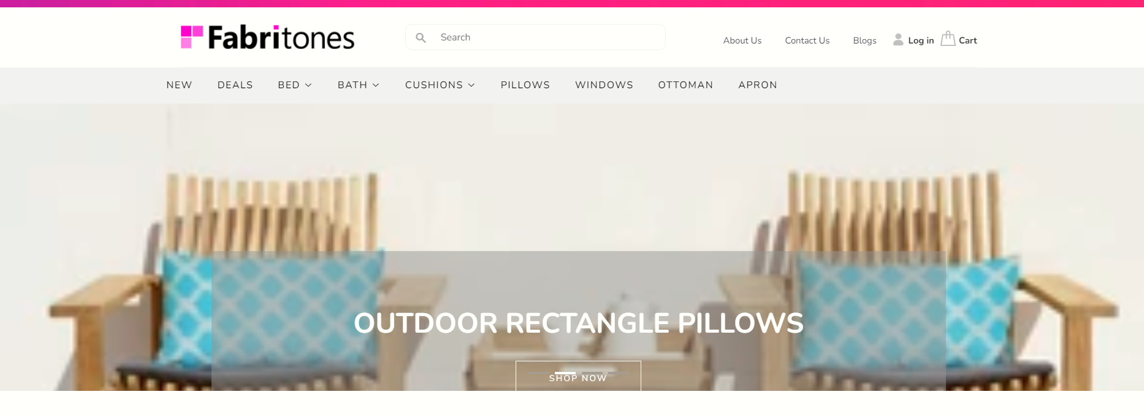This screenshot has height=416, width=1144.
Task: Select the NEW menu item
Action: click(179, 85)
